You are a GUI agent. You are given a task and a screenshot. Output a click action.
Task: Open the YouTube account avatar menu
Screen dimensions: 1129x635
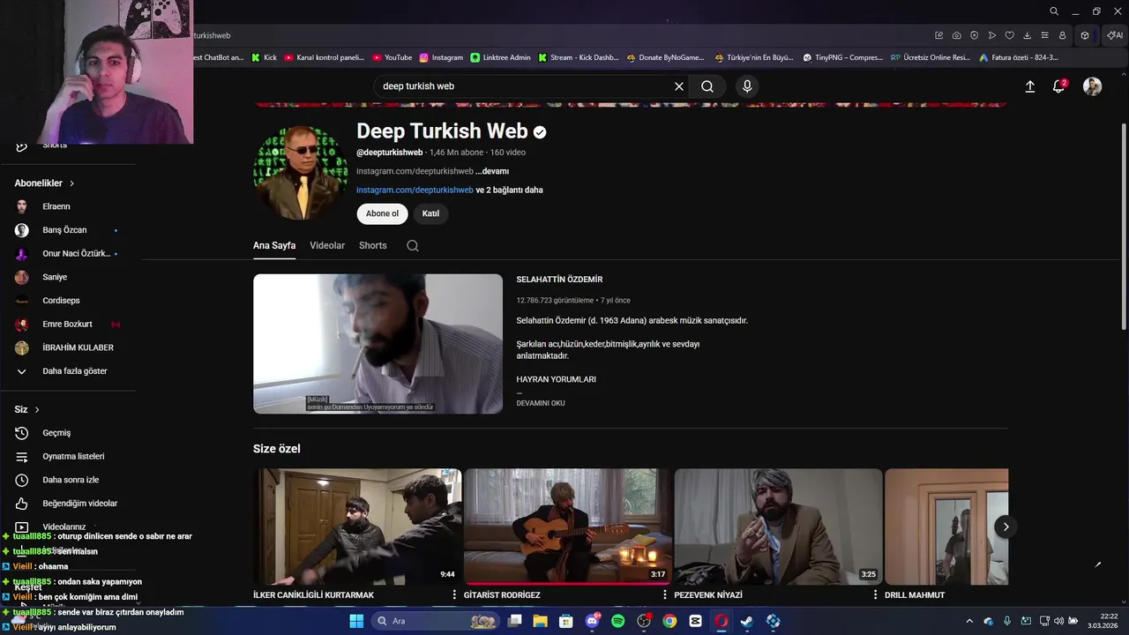point(1092,86)
